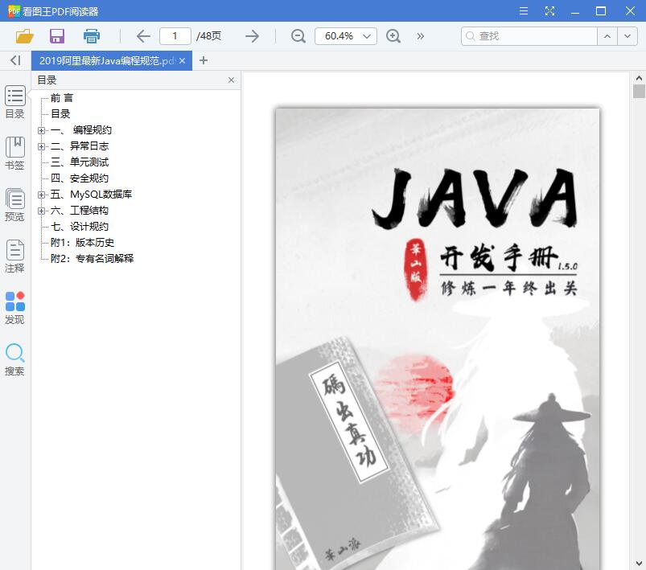Click the page number input field
The image size is (646, 570).
tap(175, 36)
